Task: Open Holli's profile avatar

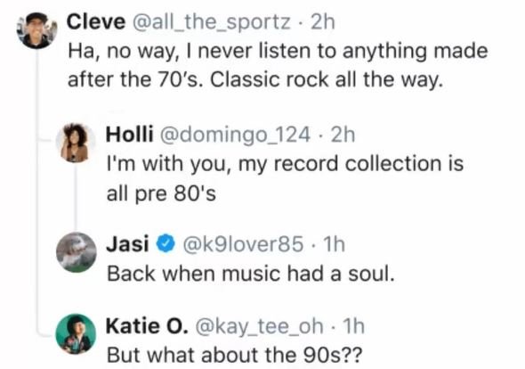Action: 76,143
